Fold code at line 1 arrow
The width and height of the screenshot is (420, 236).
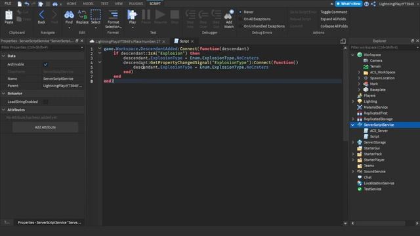tap(99, 49)
